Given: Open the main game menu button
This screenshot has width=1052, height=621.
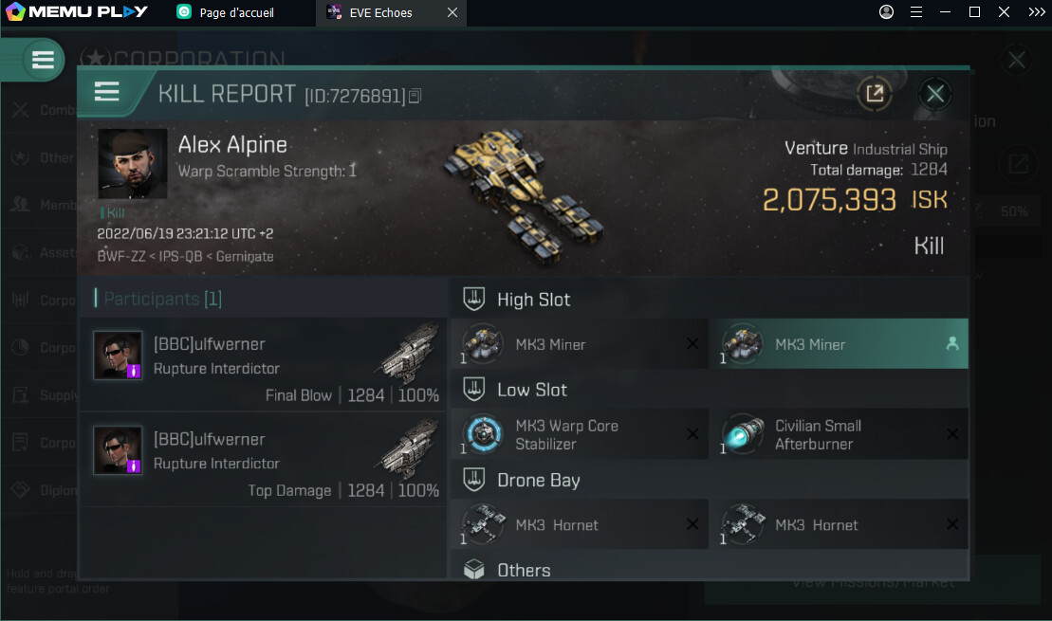Looking at the screenshot, I should [x=43, y=60].
